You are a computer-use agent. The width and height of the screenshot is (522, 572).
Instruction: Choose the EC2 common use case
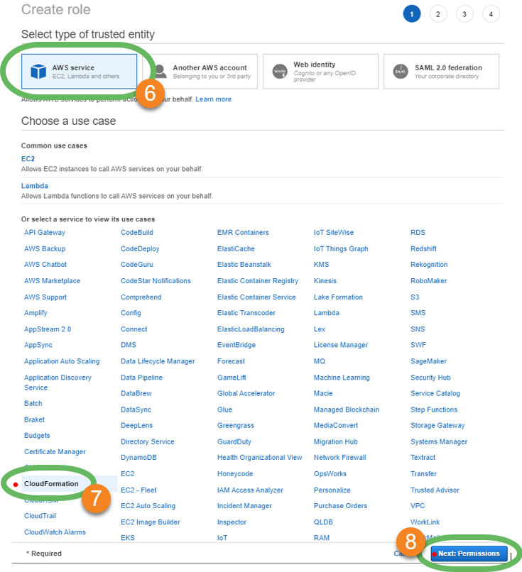coord(28,159)
